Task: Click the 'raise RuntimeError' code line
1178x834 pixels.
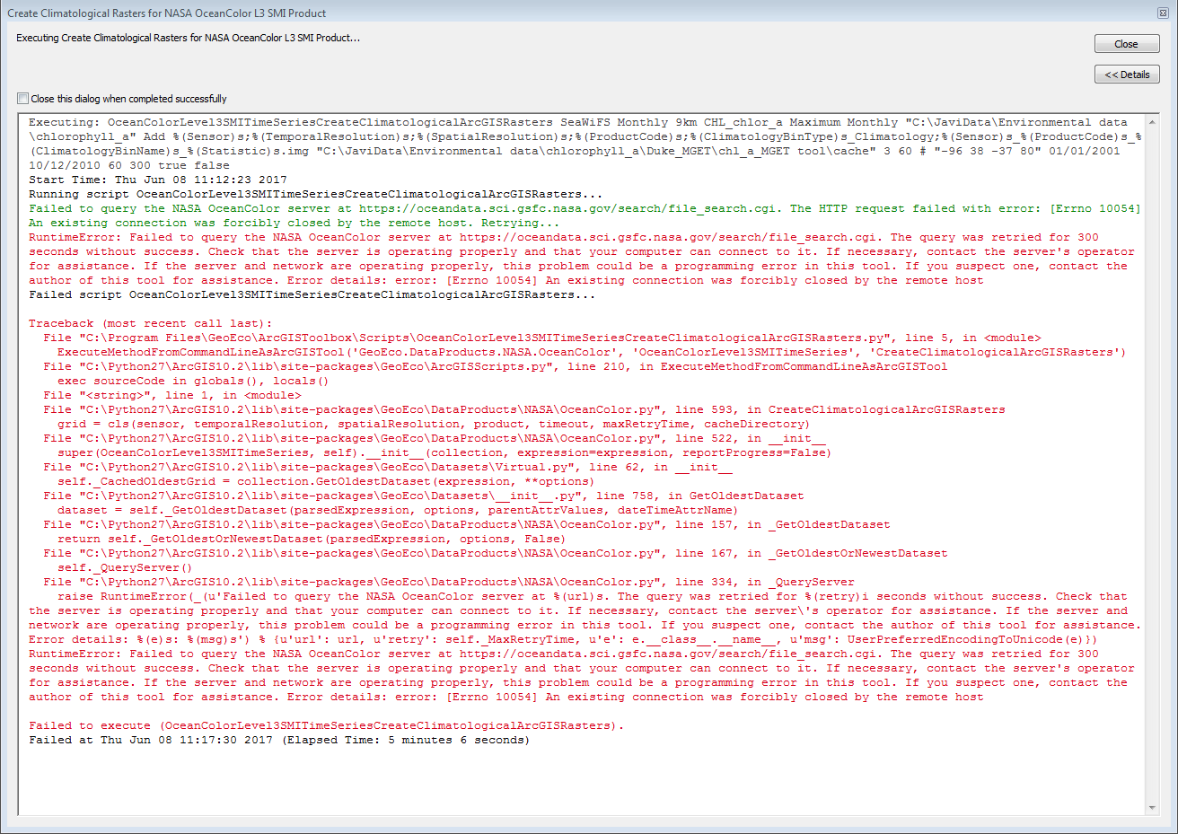Action: tap(593, 596)
